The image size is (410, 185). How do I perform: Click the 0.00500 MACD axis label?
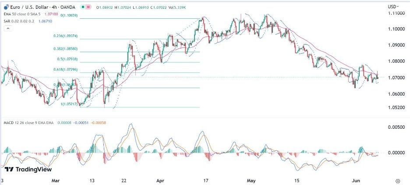click(x=396, y=127)
